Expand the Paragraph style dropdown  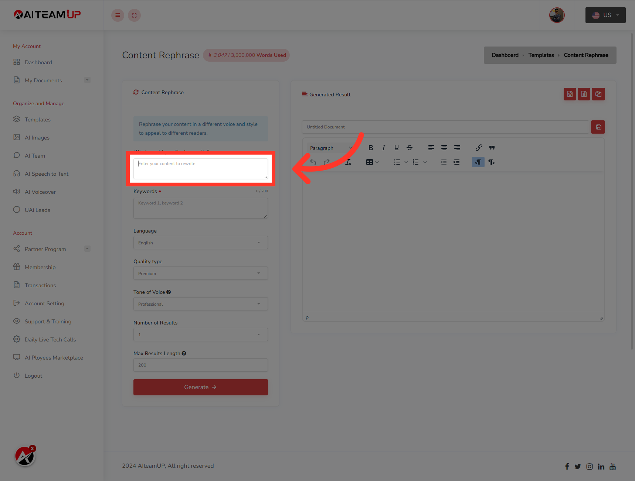pyautogui.click(x=330, y=148)
